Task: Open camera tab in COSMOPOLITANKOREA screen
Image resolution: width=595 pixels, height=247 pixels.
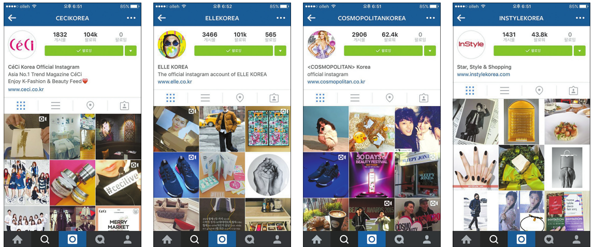Action: (371, 239)
